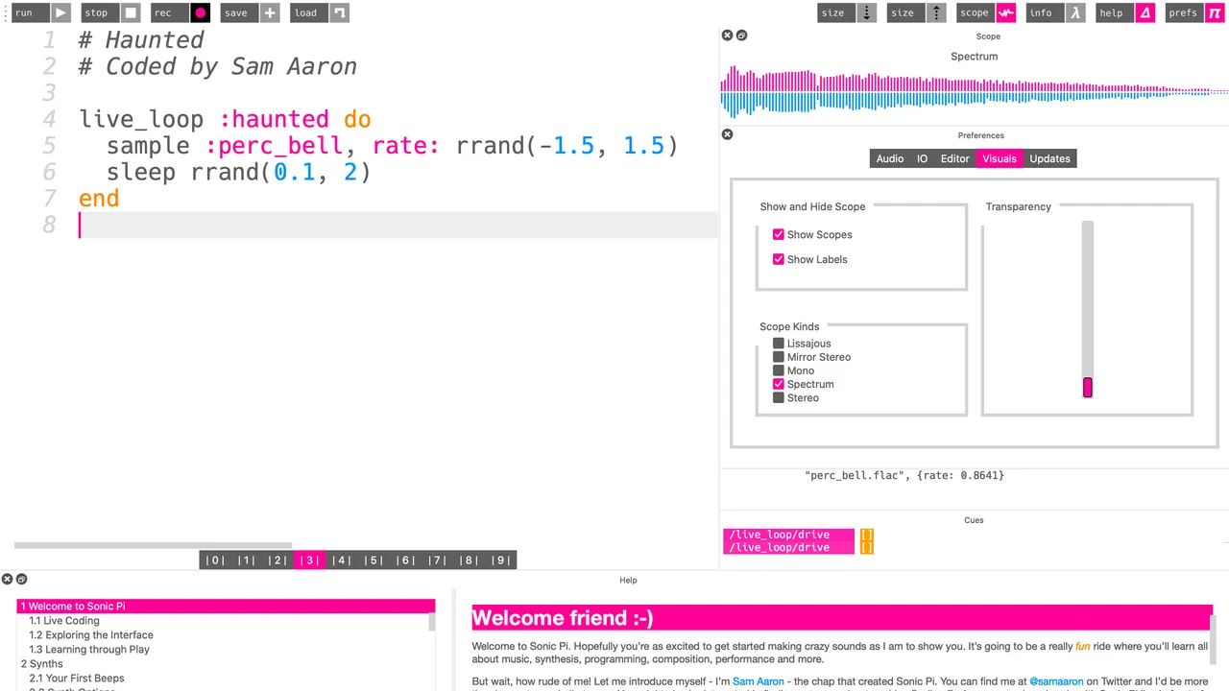The height and width of the screenshot is (691, 1229).
Task: Switch to buffer 6
Action: tap(405, 560)
